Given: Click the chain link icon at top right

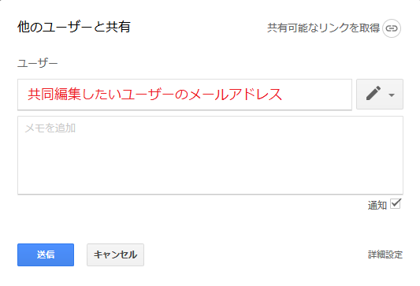Looking at the screenshot, I should (392, 28).
